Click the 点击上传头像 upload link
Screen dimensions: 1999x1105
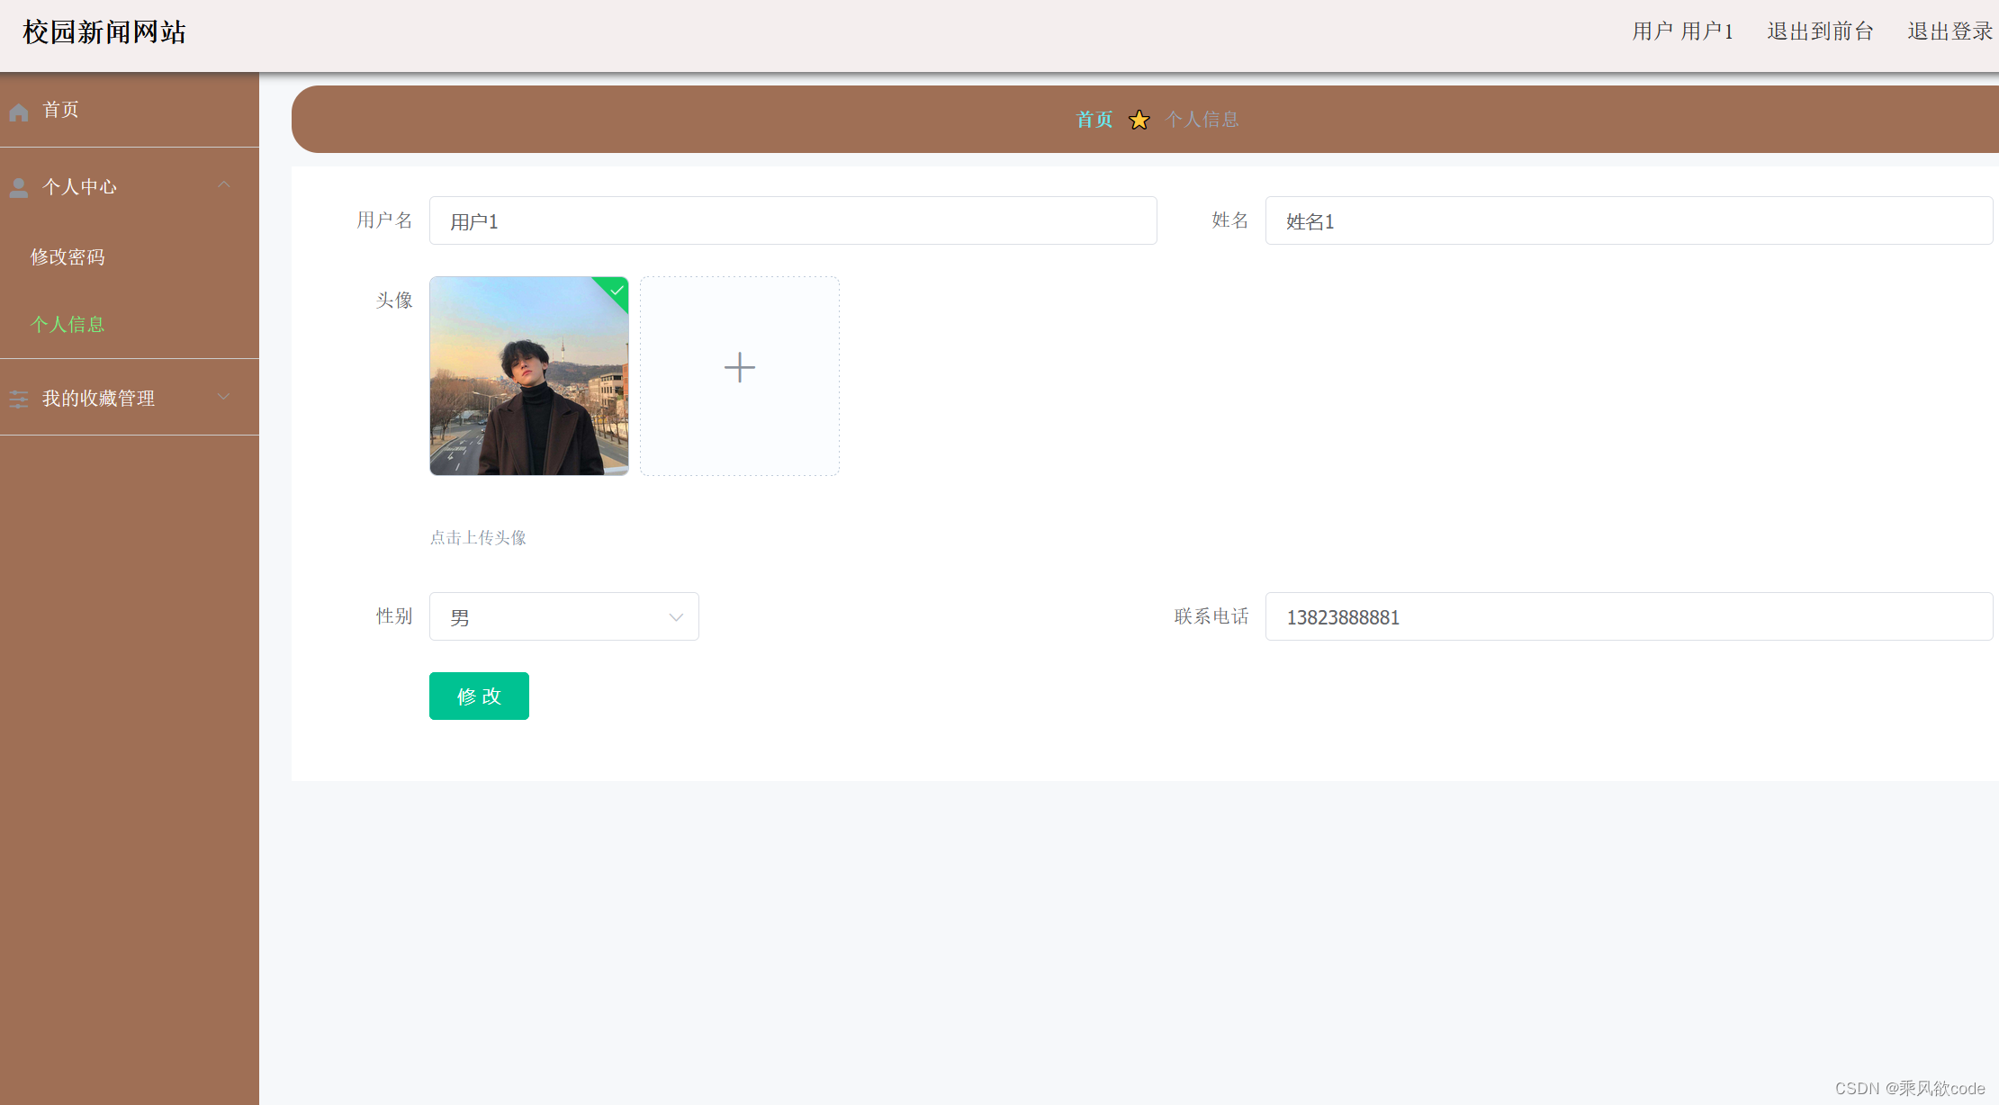[478, 537]
